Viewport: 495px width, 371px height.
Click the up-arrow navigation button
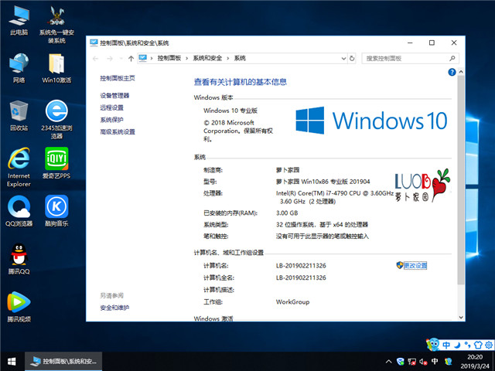[131, 58]
